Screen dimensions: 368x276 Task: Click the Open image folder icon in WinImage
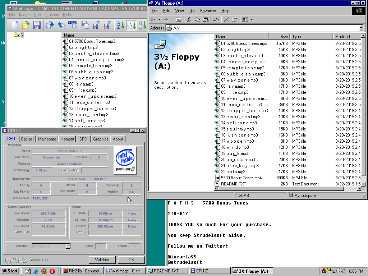click(26, 25)
